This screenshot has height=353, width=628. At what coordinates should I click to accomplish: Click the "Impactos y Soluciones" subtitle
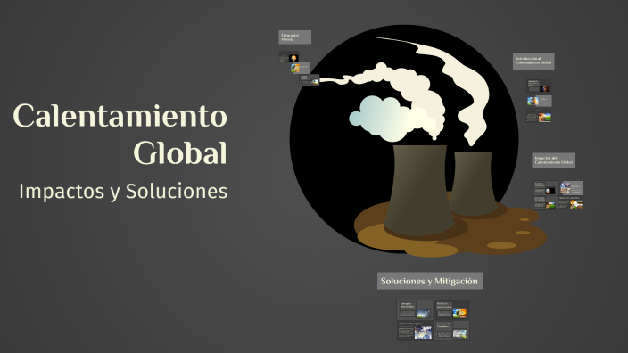pos(123,191)
